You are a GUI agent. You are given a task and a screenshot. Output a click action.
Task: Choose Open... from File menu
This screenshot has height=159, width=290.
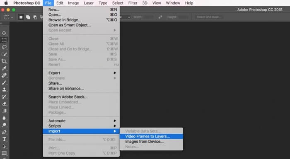[81, 15]
